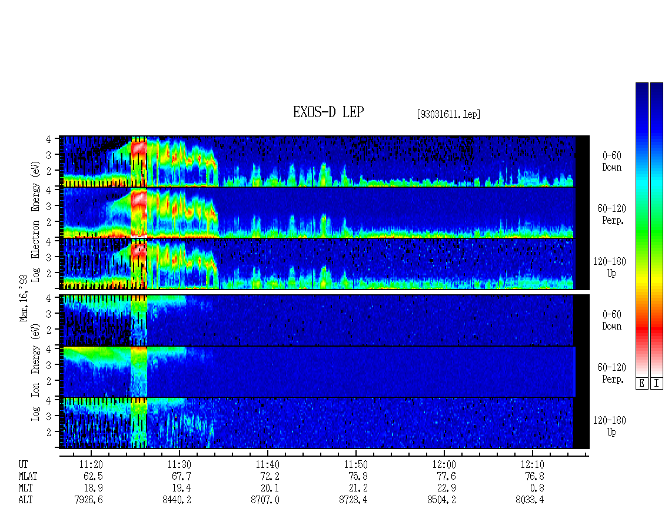Click the ion 120-180 Up label

pyautogui.click(x=610, y=426)
